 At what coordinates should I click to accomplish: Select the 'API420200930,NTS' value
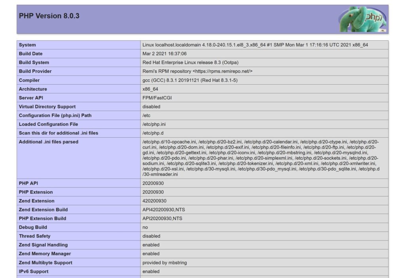(164, 210)
